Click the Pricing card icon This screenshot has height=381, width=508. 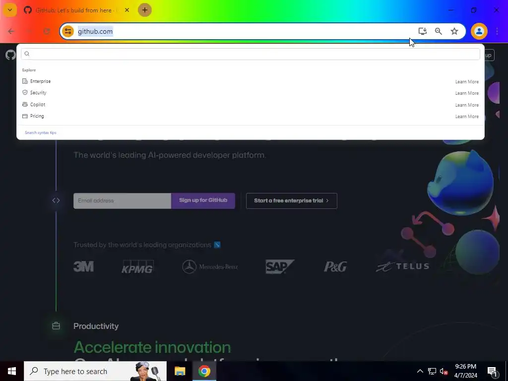[25, 116]
